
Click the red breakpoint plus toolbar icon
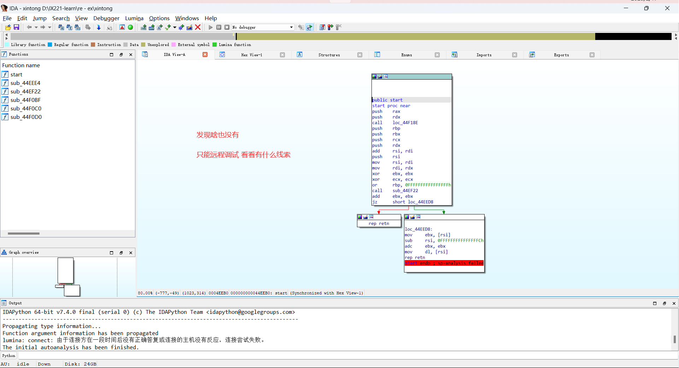[x=330, y=27]
